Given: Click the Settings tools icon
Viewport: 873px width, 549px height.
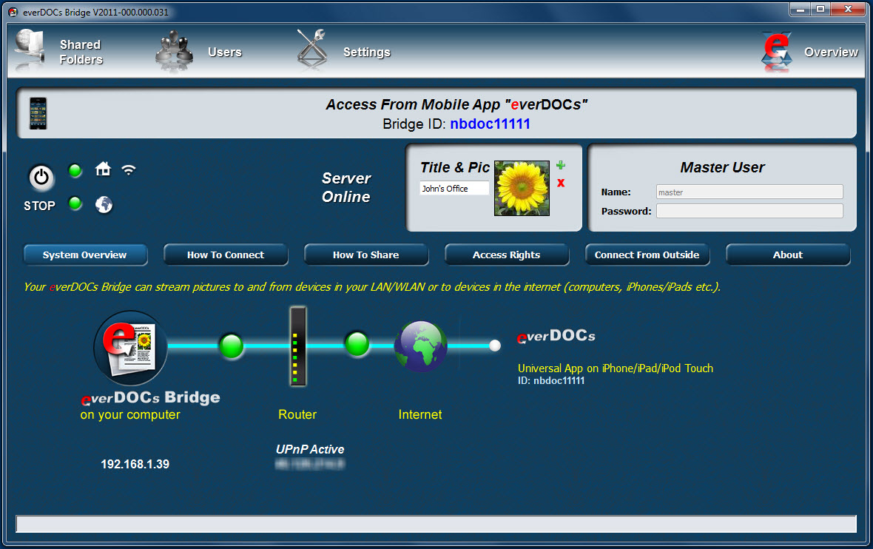Looking at the screenshot, I should [311, 50].
